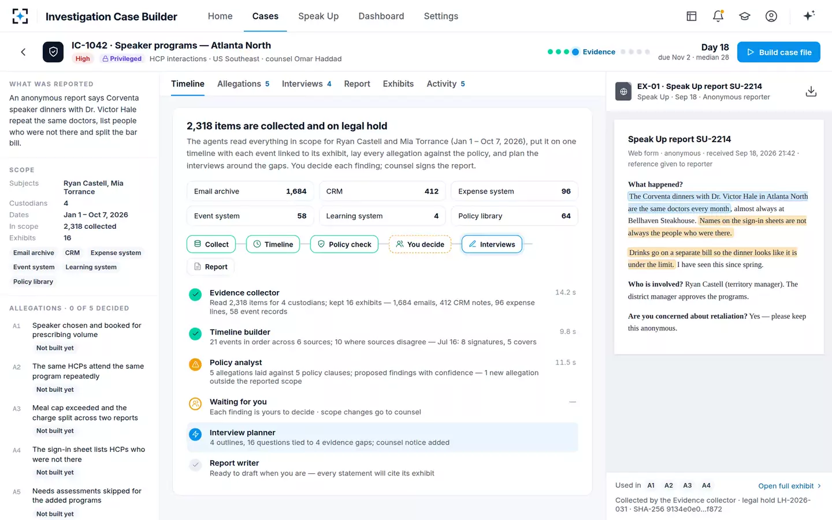This screenshot has width=832, height=520.
Task: Click the shield case icon
Action: coord(53,52)
